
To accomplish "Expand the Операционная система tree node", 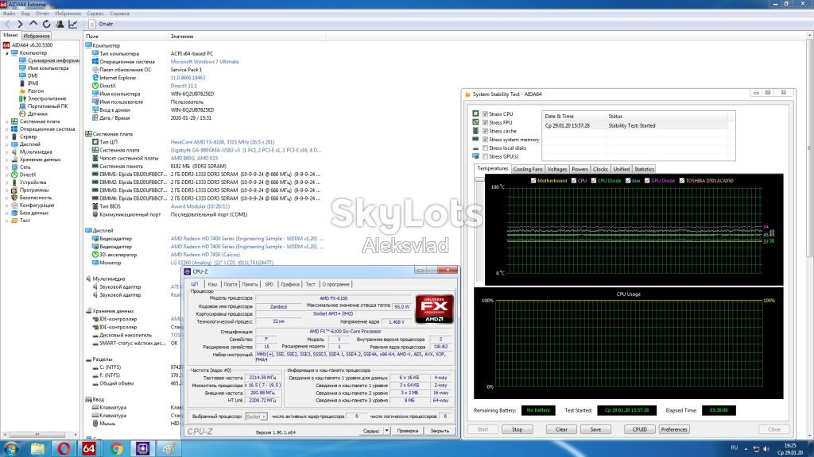I will coord(7,129).
